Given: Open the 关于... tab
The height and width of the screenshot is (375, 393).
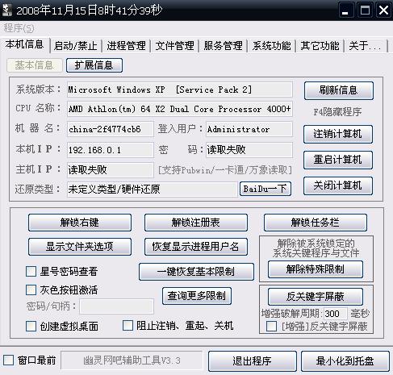Looking at the screenshot, I should pos(366,46).
